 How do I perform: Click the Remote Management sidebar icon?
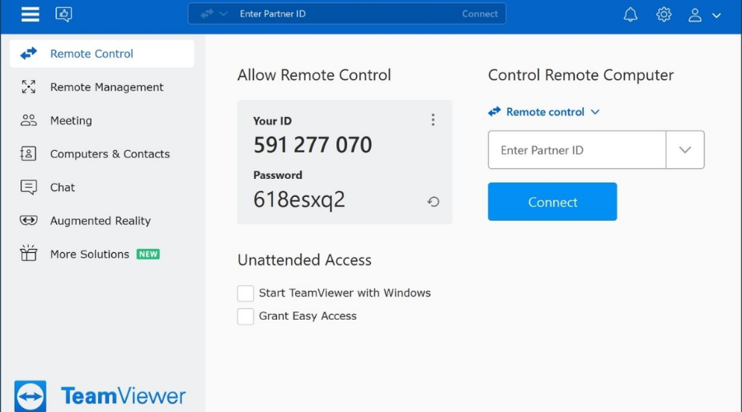pos(28,87)
